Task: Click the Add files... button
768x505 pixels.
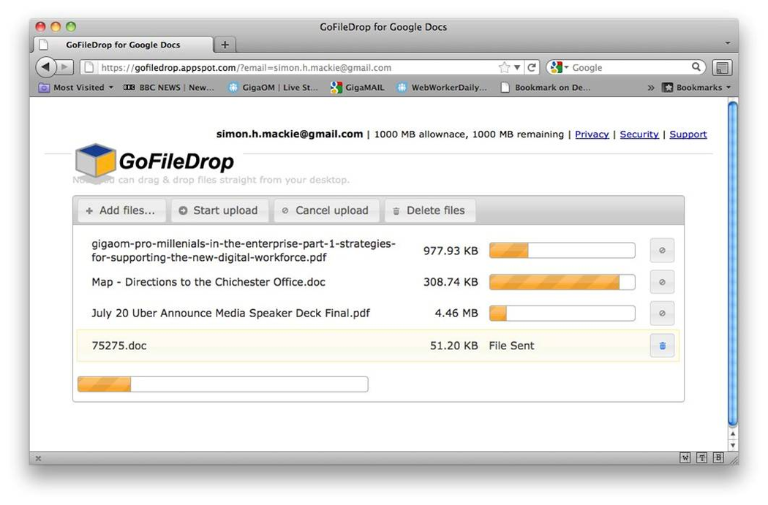Action: (121, 210)
